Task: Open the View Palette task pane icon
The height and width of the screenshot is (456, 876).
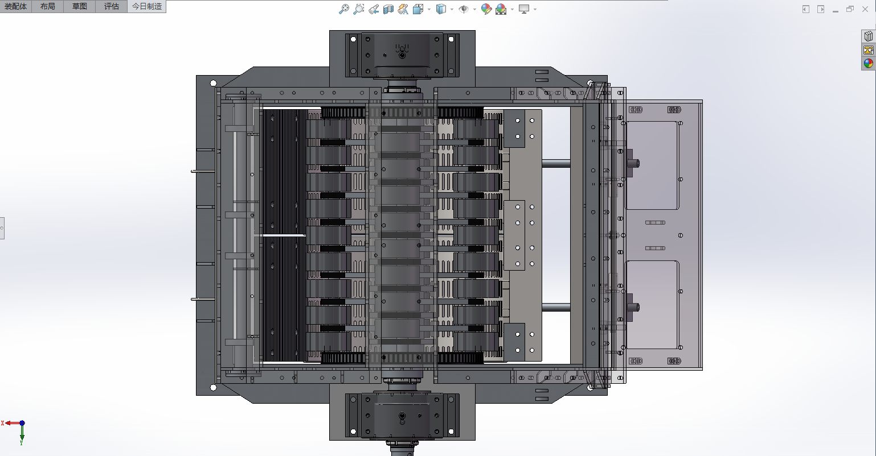Action: (x=869, y=49)
